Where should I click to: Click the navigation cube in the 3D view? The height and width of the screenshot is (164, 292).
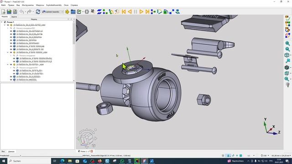[x=87, y=138]
